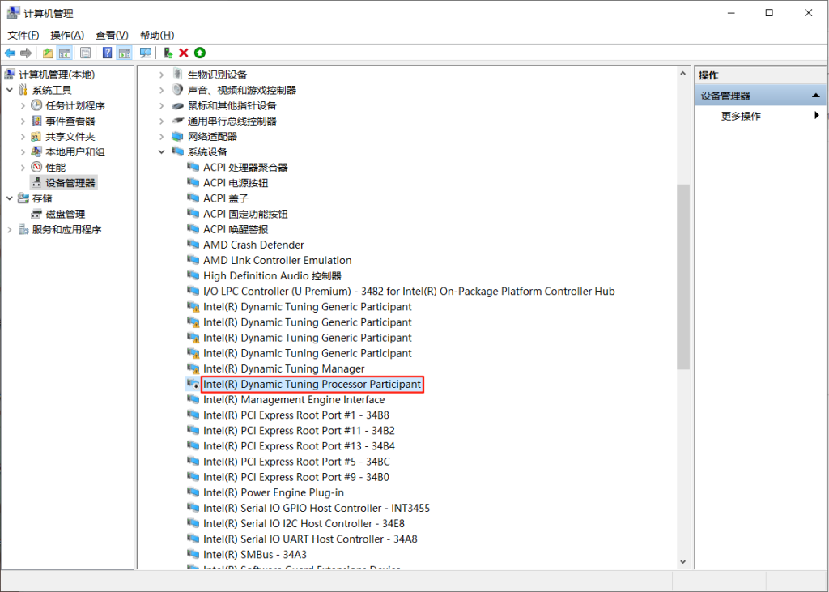Expand the 服务和应用程序 node
Screen dimensions: 829x592
(10, 230)
